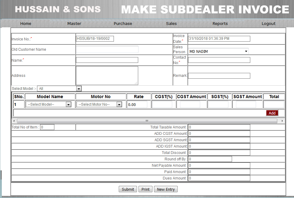Click the Print button

tap(145, 189)
